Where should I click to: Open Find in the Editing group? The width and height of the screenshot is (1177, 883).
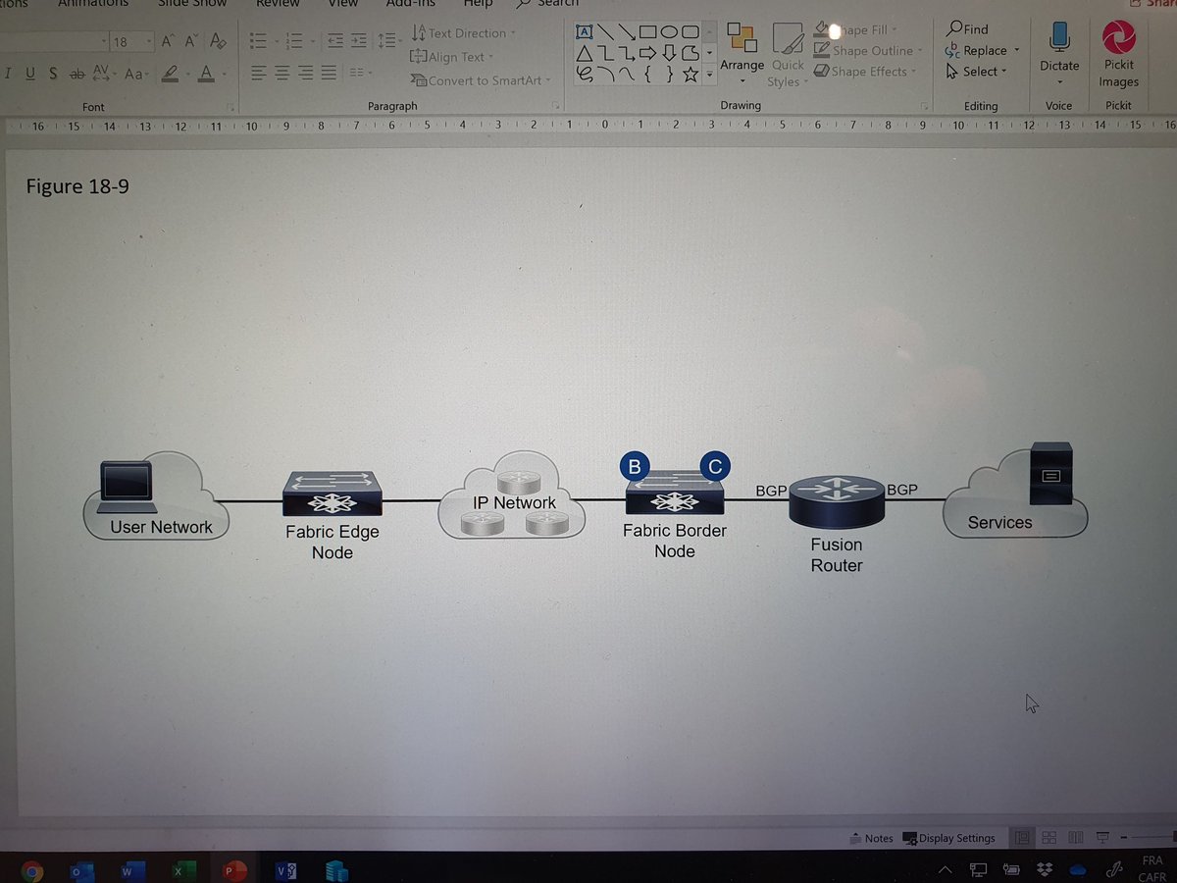[x=969, y=28]
